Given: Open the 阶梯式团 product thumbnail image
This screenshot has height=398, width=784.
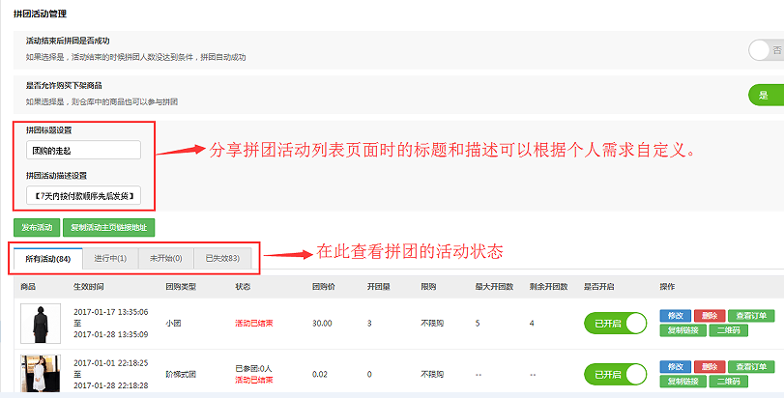Looking at the screenshot, I should point(40,374).
